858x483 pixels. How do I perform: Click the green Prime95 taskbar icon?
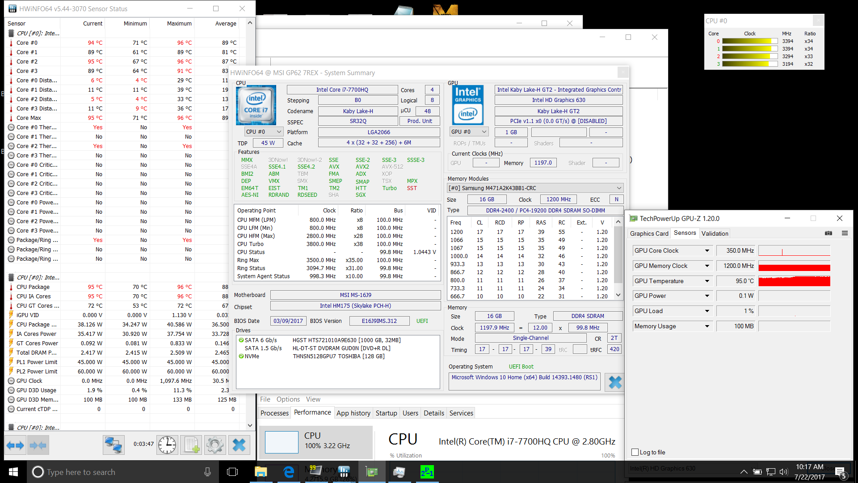click(x=427, y=472)
